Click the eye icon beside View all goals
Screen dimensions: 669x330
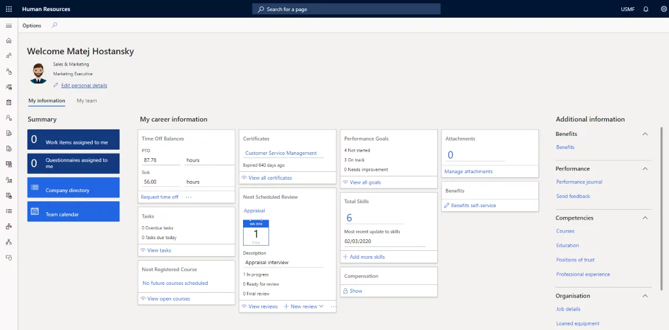click(346, 182)
